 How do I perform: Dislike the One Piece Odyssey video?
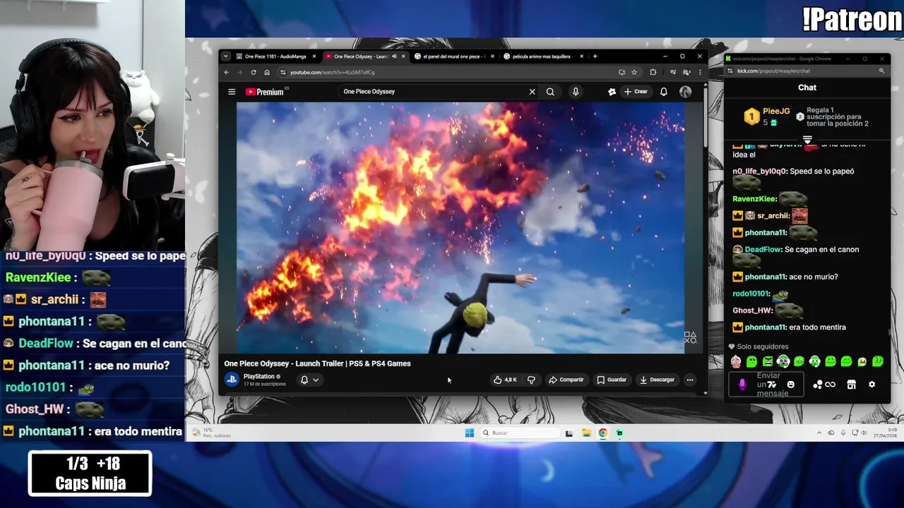[x=531, y=380]
